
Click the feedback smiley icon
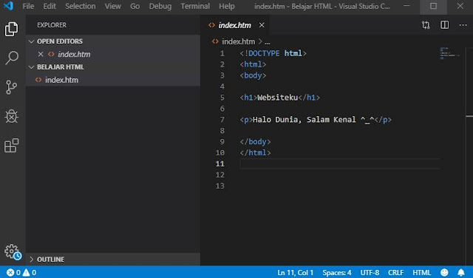click(x=444, y=273)
